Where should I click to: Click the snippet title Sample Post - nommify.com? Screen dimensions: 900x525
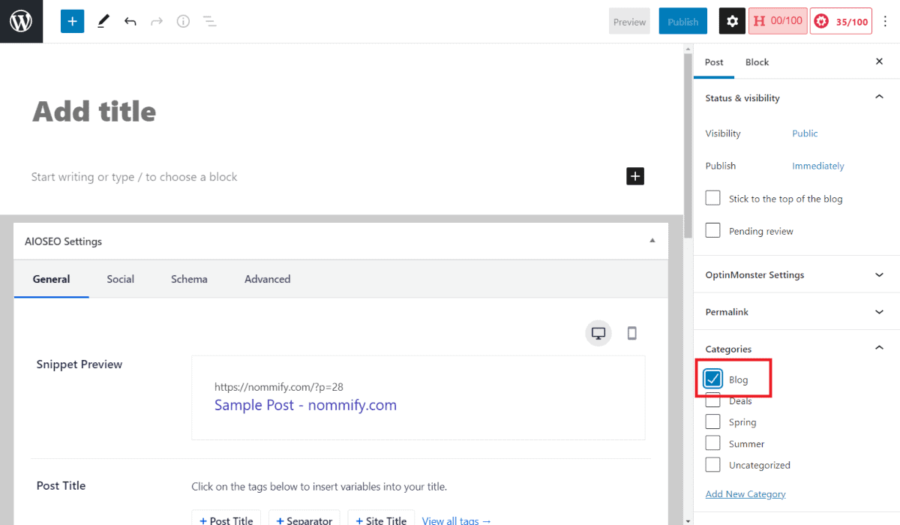pyautogui.click(x=305, y=405)
